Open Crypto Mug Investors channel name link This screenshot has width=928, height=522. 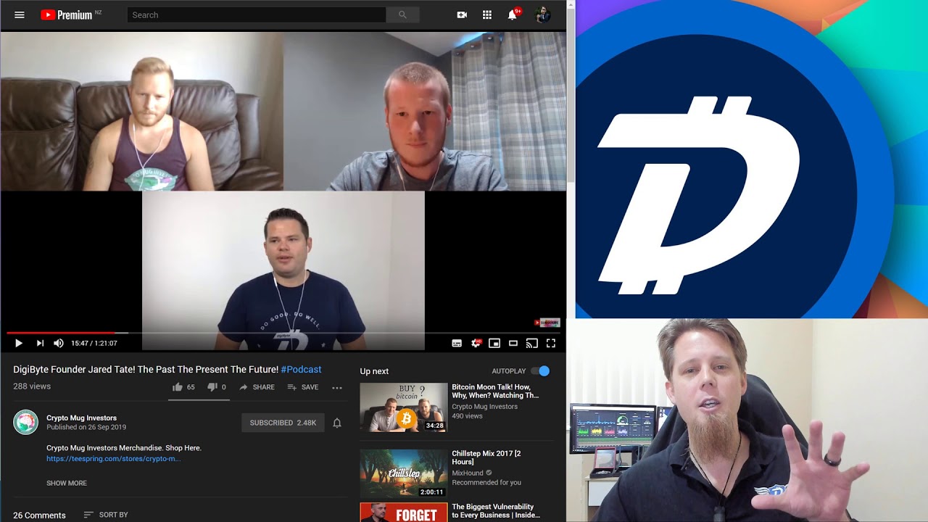[x=81, y=418]
